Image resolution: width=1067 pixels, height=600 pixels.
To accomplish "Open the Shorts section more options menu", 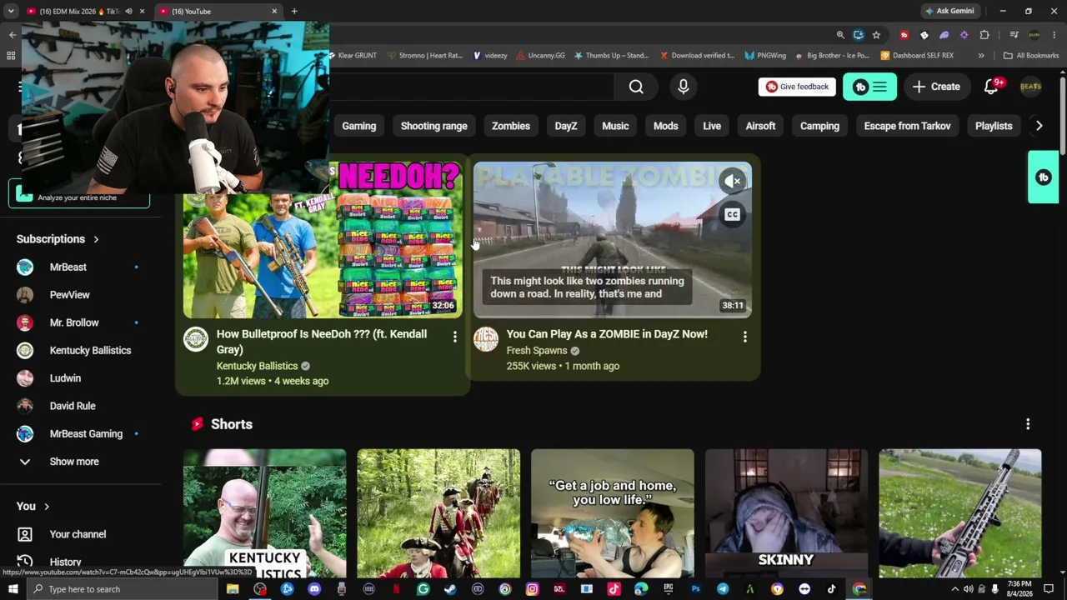I will (1028, 424).
